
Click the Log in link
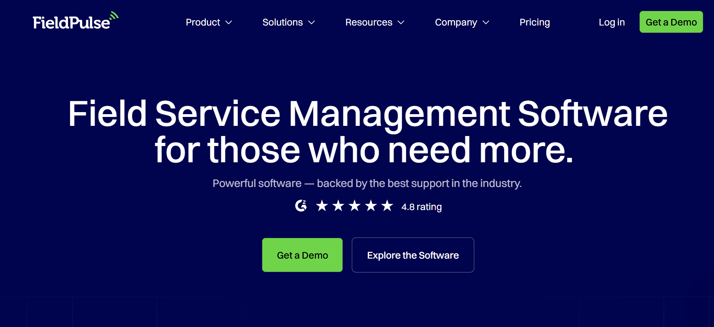pos(612,22)
